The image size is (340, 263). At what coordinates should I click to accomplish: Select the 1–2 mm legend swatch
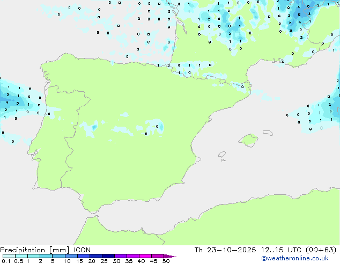pyautogui.click(x=34, y=256)
